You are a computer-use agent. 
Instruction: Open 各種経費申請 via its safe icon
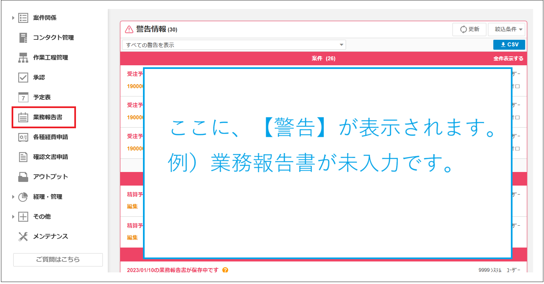click(x=23, y=137)
